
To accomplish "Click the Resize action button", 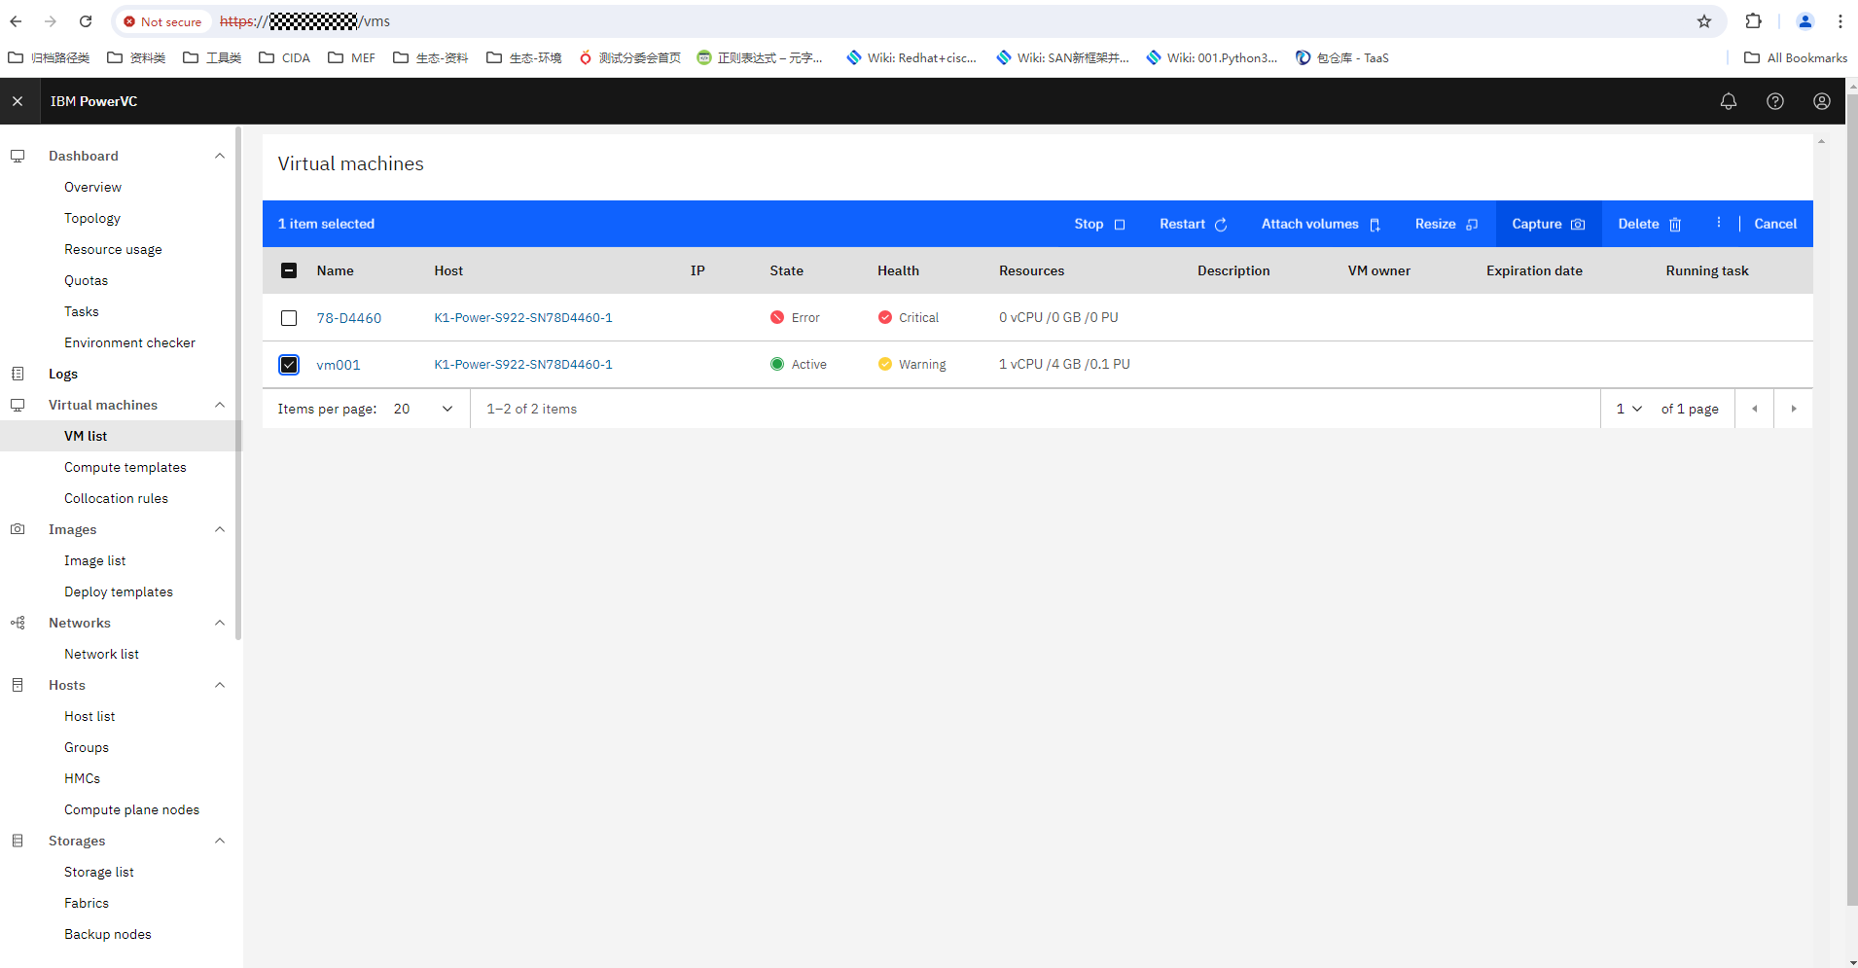I will pos(1447,224).
